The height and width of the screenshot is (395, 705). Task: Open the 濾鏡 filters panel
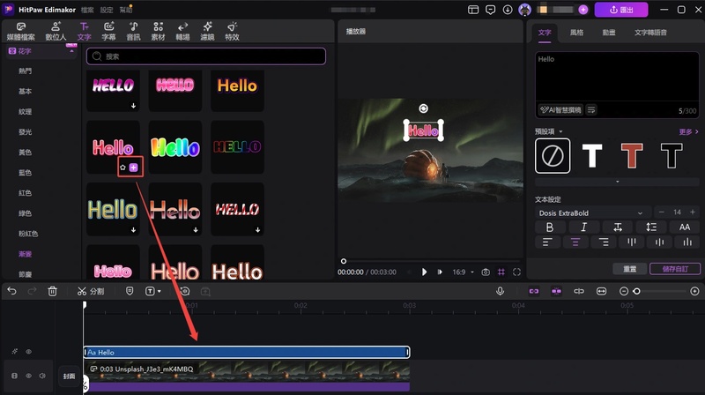(207, 31)
